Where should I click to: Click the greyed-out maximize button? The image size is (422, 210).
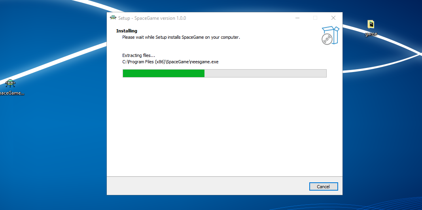coord(315,18)
